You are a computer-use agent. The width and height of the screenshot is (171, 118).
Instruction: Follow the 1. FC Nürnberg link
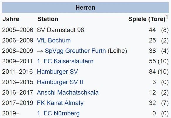click(x=58, y=113)
